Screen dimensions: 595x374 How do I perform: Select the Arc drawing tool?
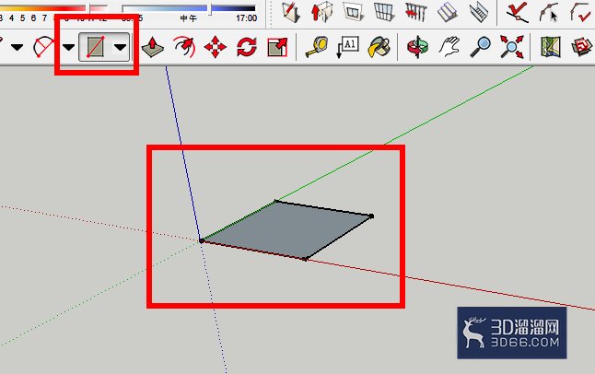coord(43,47)
